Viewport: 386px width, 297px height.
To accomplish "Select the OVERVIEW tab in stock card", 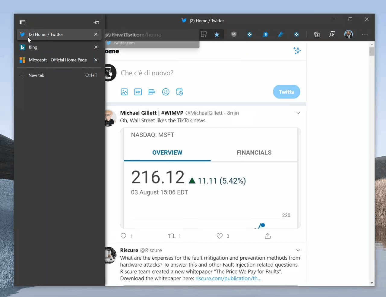I will [x=167, y=153].
